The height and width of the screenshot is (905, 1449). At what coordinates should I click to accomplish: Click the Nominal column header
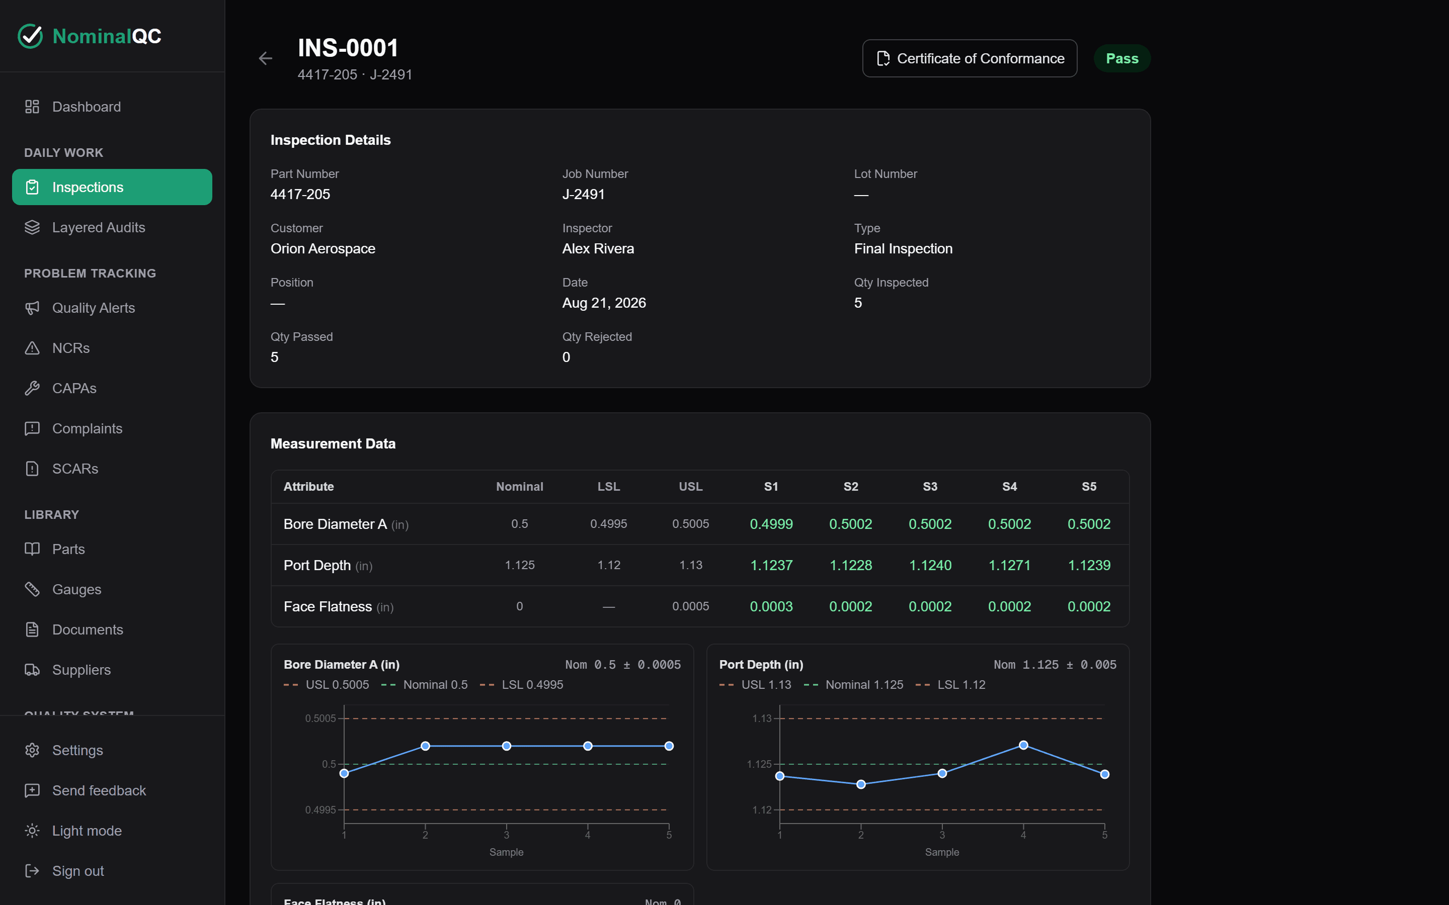(x=519, y=487)
